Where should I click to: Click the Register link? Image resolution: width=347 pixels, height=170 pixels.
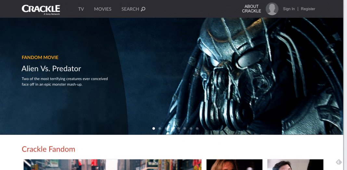[x=308, y=9]
